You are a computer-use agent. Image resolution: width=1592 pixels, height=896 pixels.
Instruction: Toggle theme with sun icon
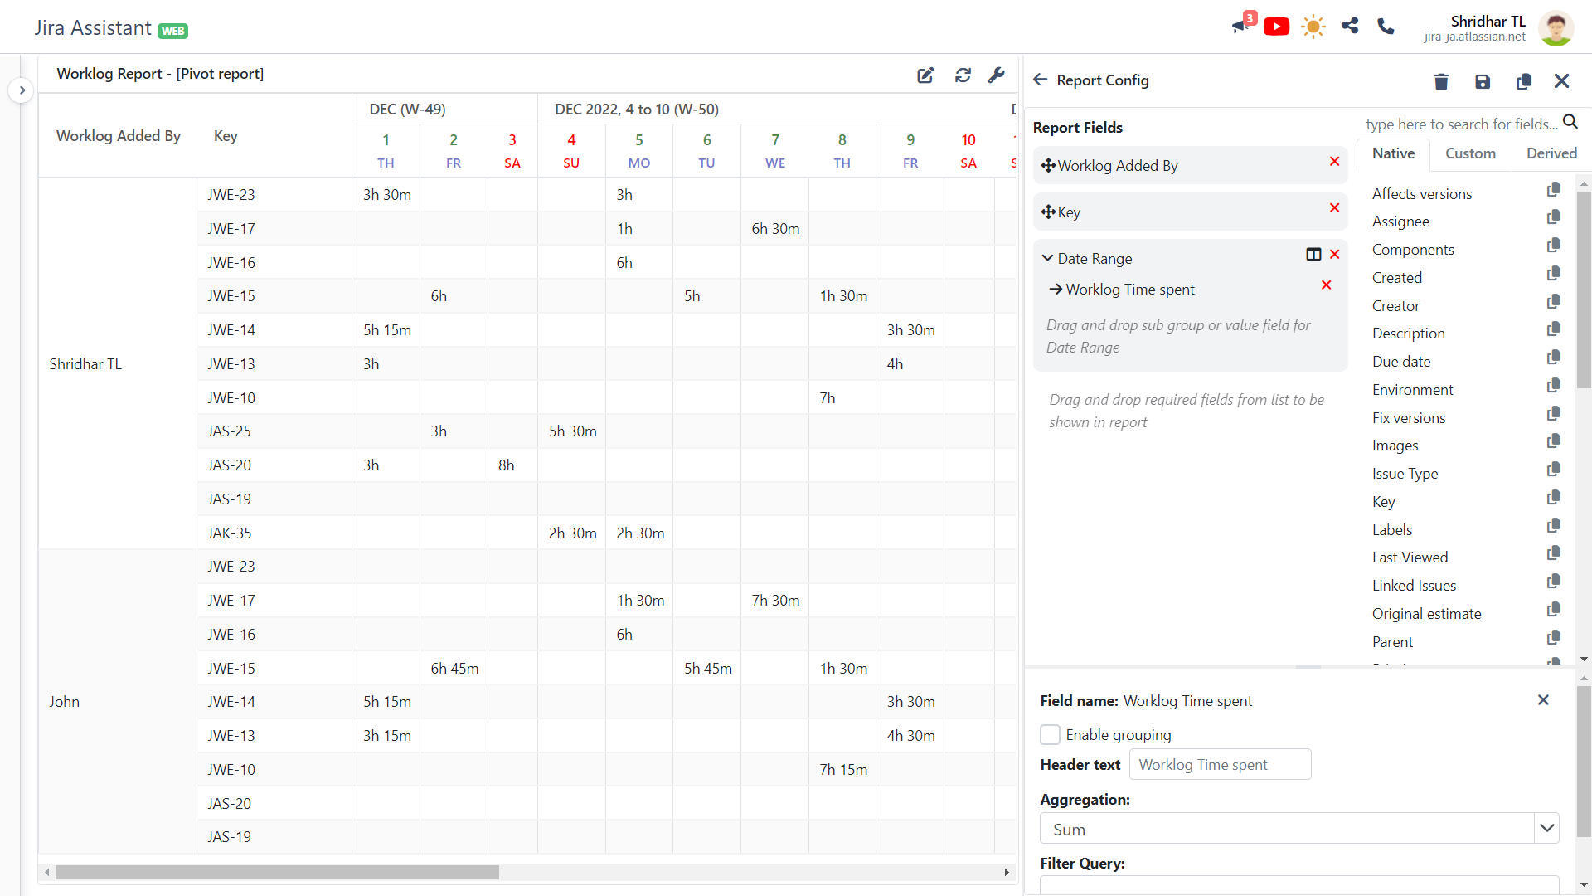coord(1313,27)
